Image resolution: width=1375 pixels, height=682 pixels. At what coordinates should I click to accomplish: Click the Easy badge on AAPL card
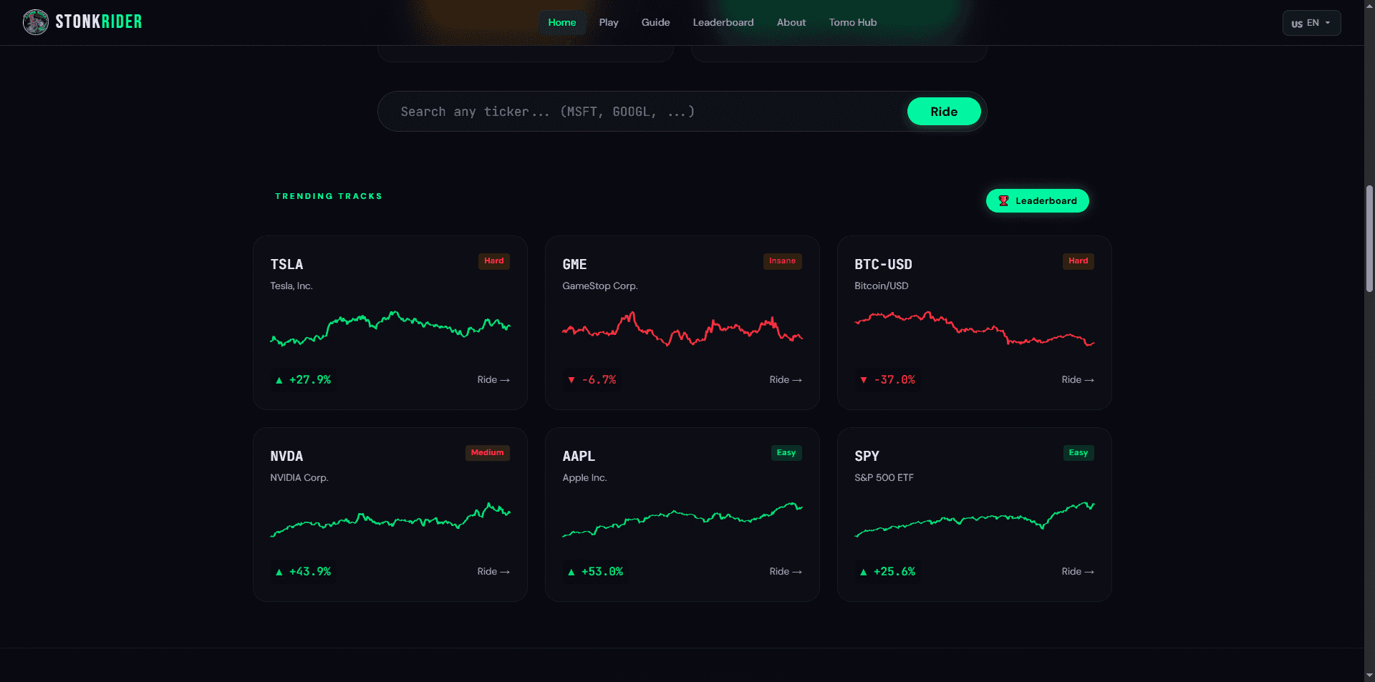(786, 453)
